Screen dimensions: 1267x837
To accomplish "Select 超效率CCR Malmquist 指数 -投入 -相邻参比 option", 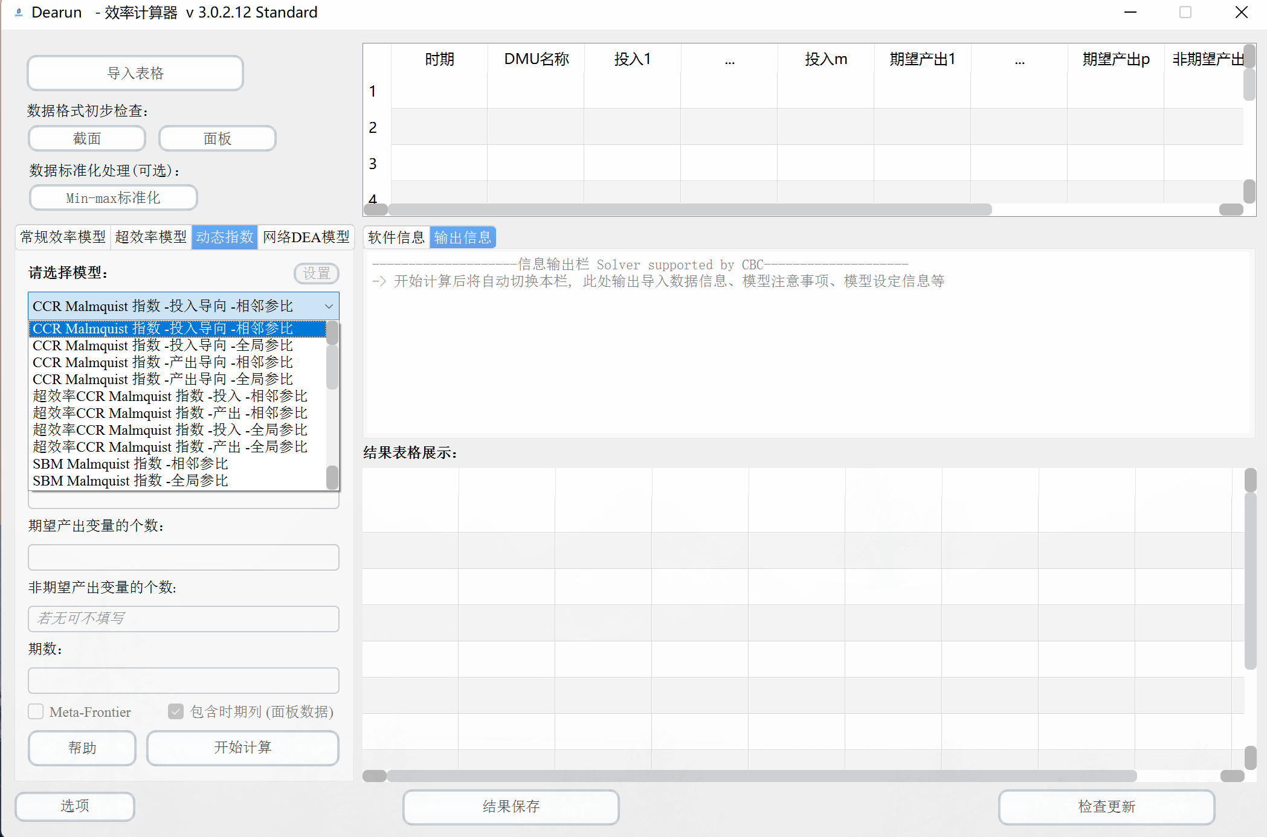I will pyautogui.click(x=170, y=396).
